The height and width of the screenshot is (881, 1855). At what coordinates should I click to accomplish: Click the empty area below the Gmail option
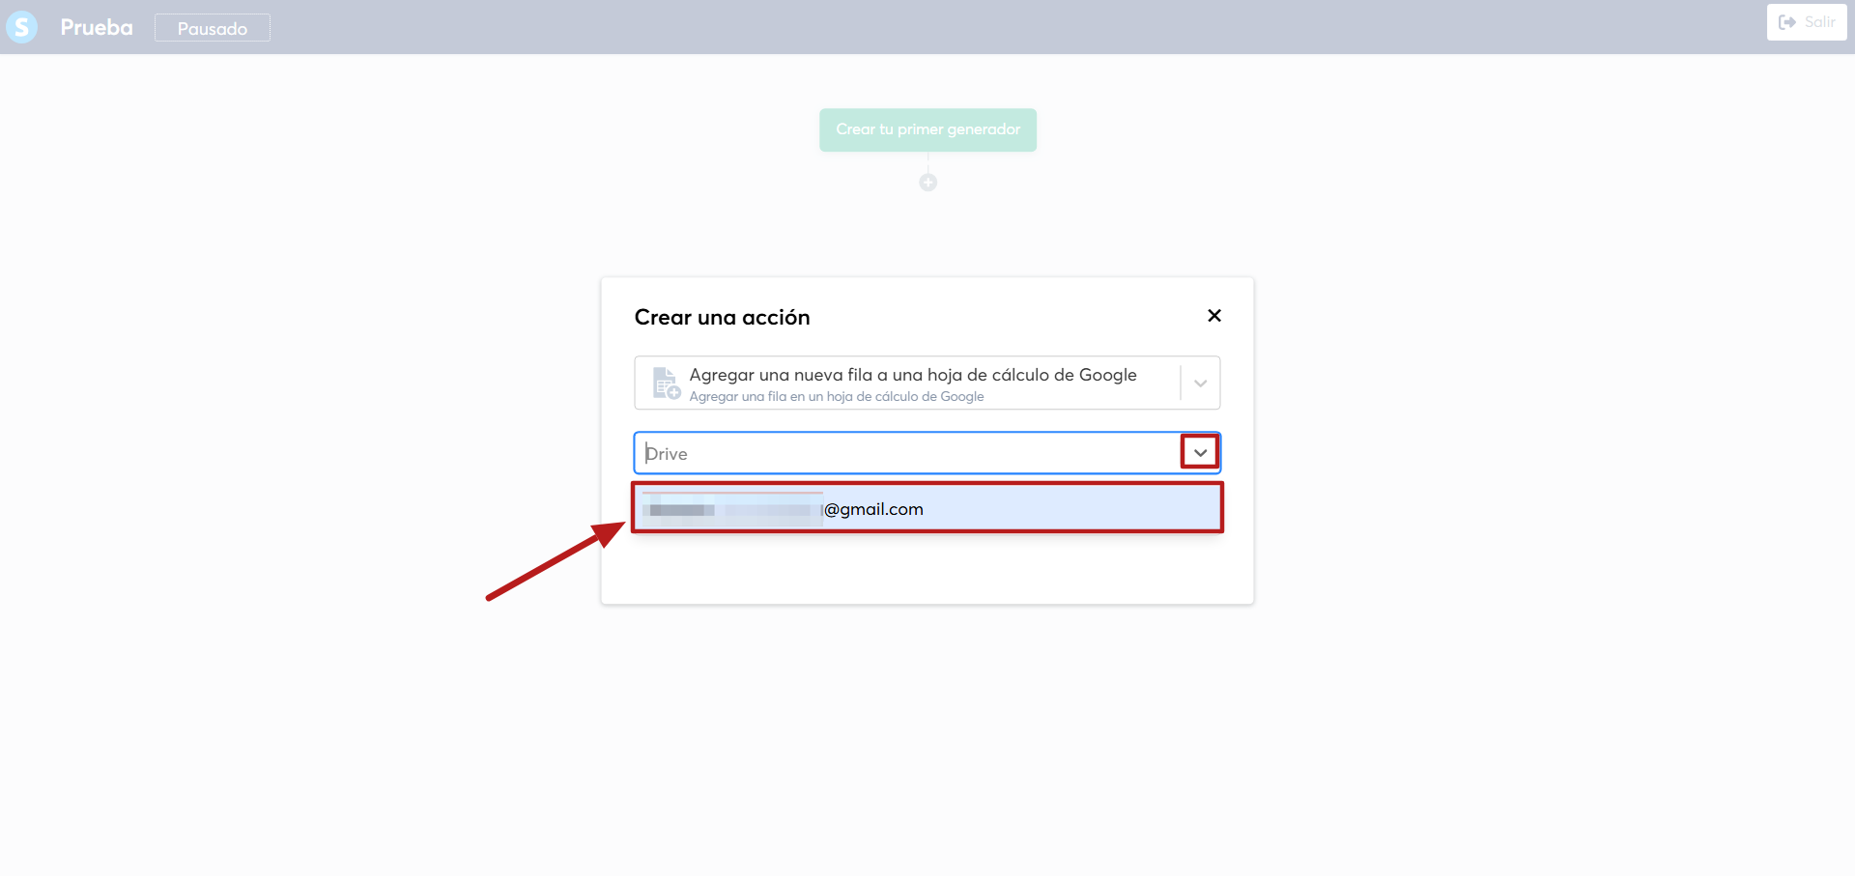pyautogui.click(x=927, y=568)
